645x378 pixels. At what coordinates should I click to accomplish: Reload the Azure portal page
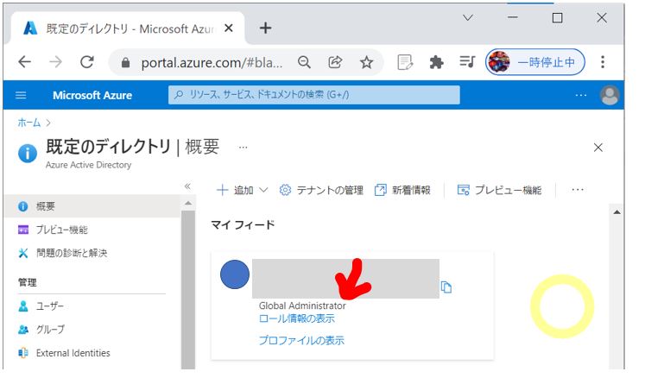(87, 62)
